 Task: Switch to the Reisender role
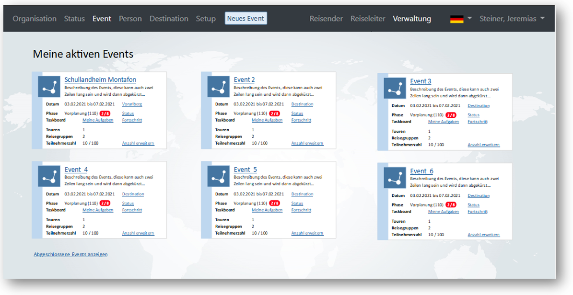326,19
